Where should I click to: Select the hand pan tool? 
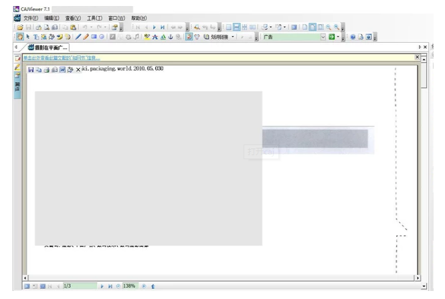click(x=19, y=37)
